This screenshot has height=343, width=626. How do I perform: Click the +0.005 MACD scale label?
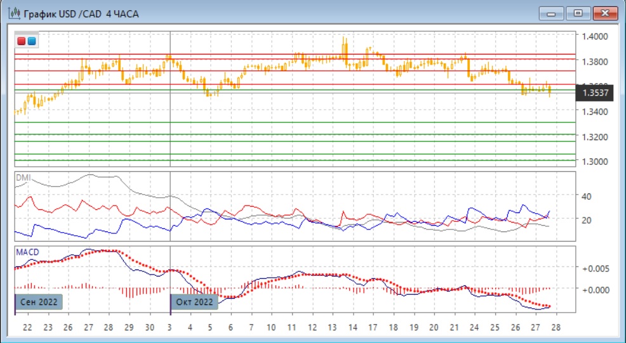596,268
